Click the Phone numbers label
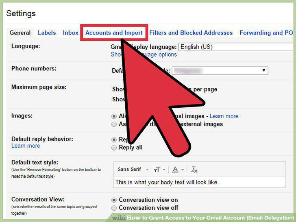The image size is (296, 222). pyautogui.click(x=34, y=69)
